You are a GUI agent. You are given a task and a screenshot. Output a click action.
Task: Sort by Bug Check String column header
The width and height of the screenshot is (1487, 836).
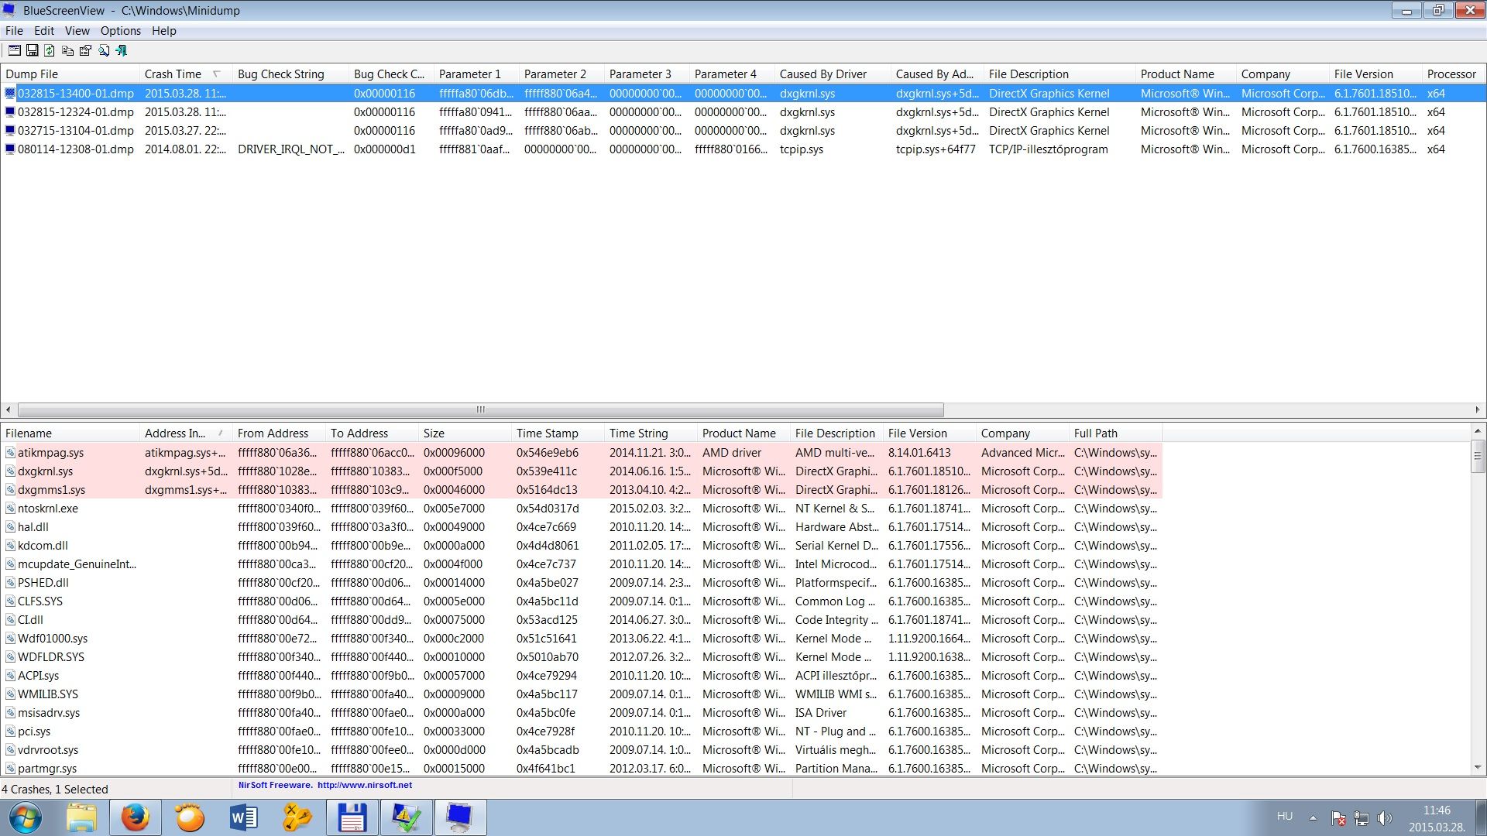click(x=290, y=74)
